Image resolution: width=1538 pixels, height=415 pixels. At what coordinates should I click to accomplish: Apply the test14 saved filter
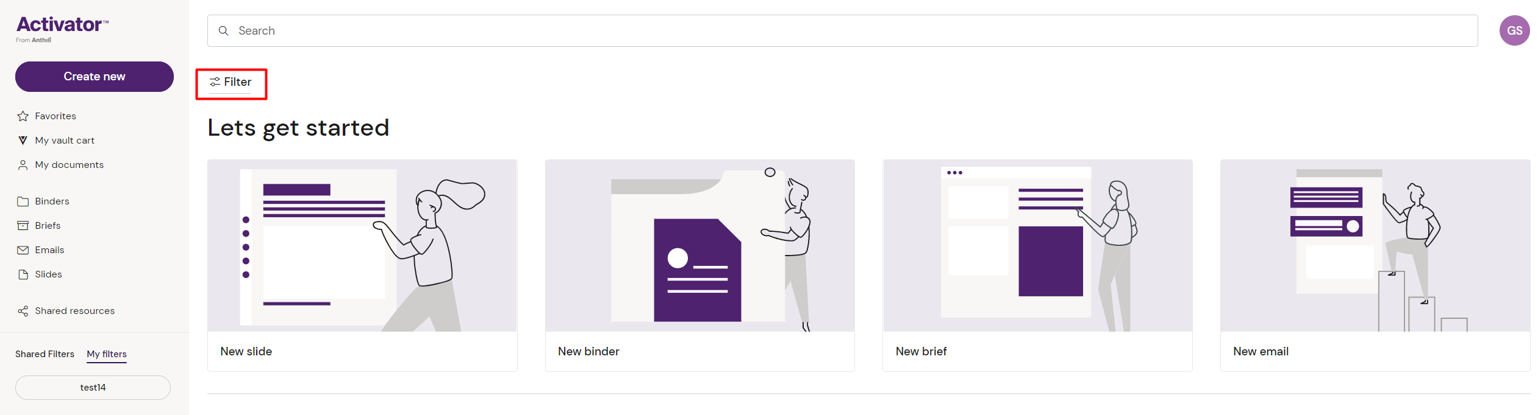(x=93, y=388)
